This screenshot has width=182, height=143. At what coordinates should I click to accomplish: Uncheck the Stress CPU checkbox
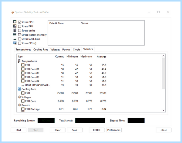tap(19, 22)
